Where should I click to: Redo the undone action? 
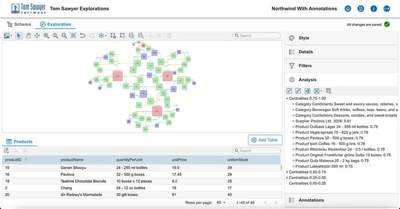coord(92,35)
